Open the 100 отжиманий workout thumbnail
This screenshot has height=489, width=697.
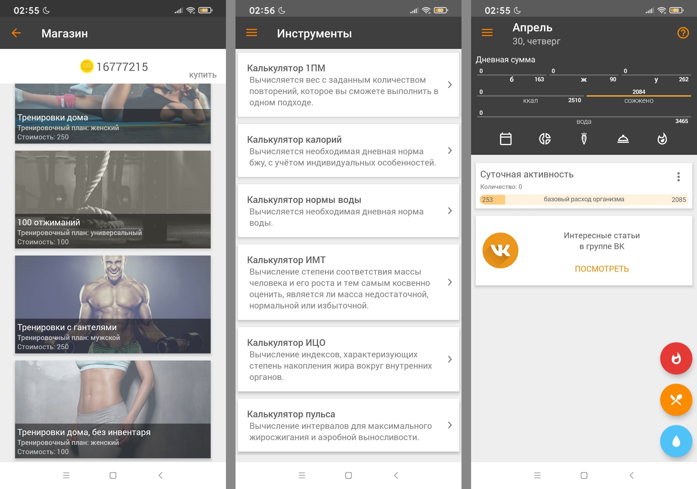(113, 199)
